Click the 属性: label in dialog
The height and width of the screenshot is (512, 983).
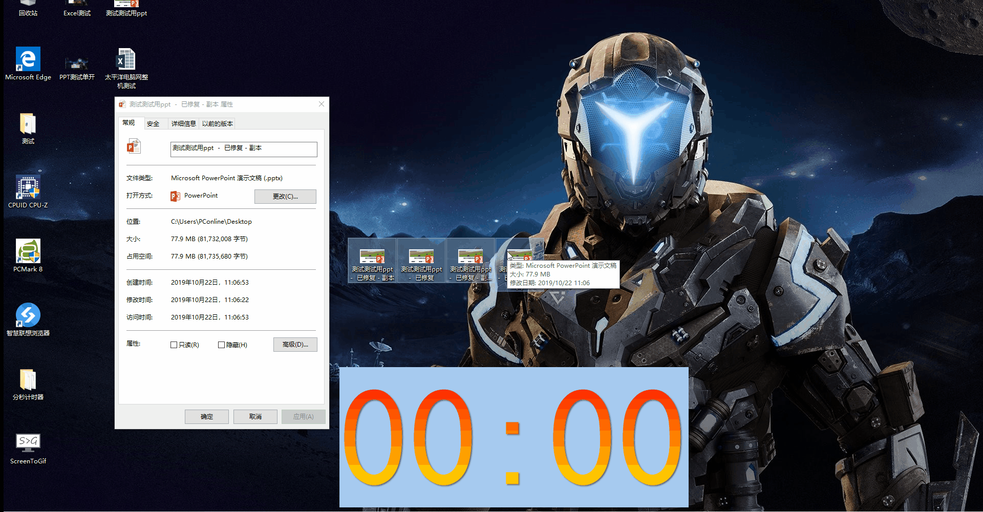point(134,344)
